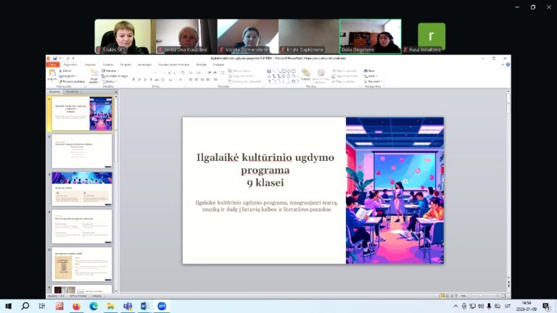This screenshot has height=313, width=557.
Task: Switch to Microsoft Word on the taskbar
Action: pyautogui.click(x=144, y=306)
